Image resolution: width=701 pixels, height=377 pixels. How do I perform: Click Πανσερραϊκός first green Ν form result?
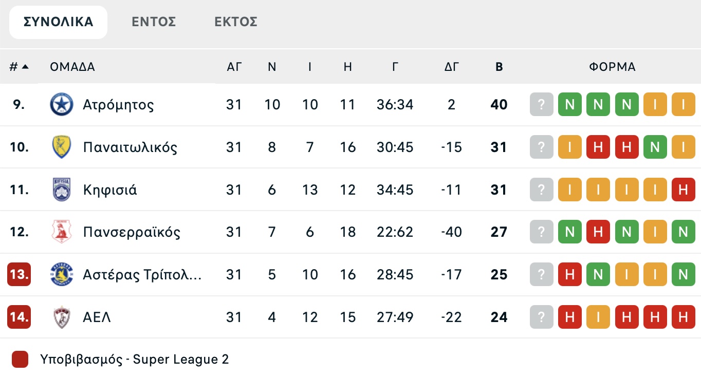pos(569,232)
